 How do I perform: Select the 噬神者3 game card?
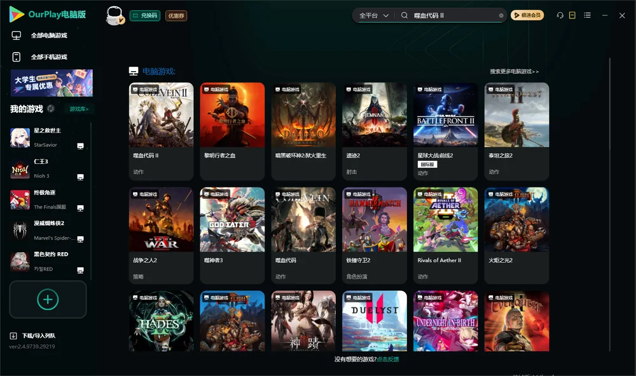tap(232, 236)
